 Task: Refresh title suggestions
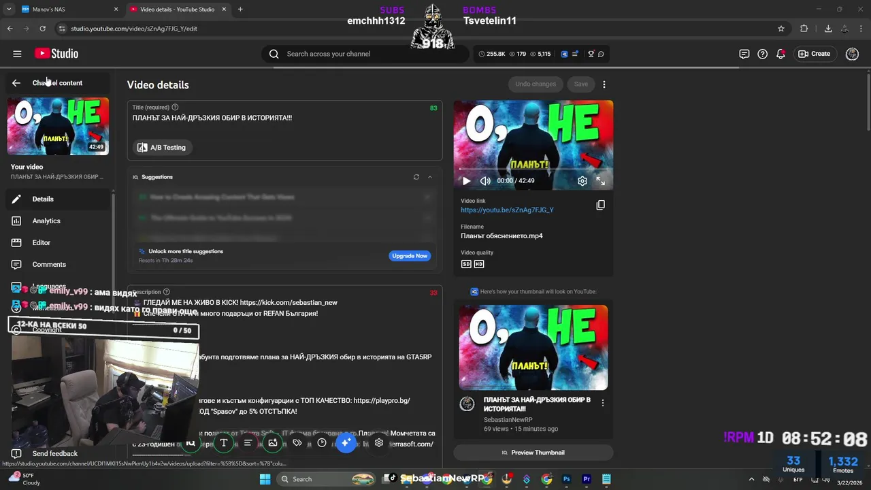[x=416, y=177]
